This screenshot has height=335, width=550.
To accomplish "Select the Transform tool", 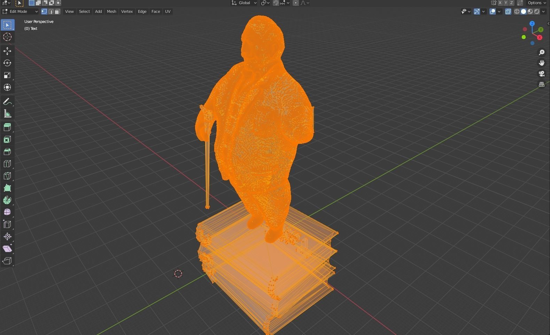I will tap(7, 88).
